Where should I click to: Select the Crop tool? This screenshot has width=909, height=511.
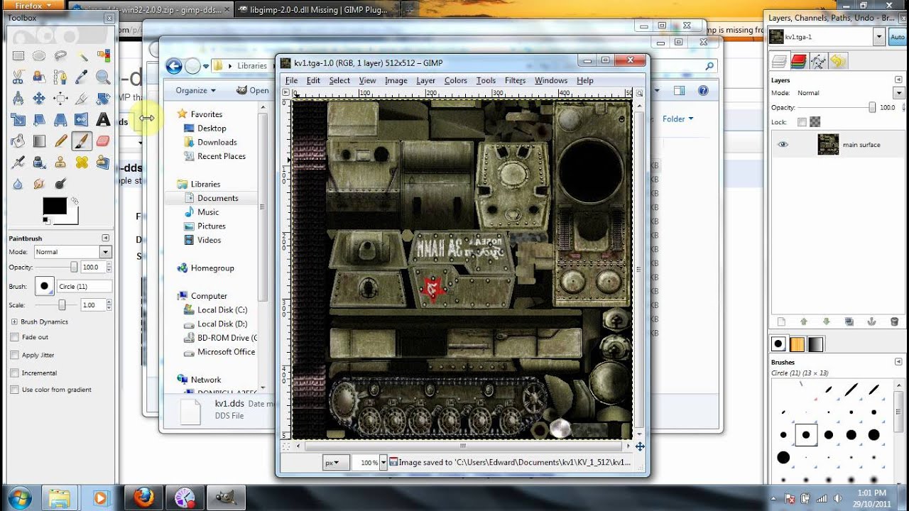(x=82, y=98)
